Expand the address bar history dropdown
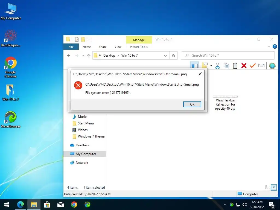This screenshot has width=280, height=210. (x=165, y=56)
